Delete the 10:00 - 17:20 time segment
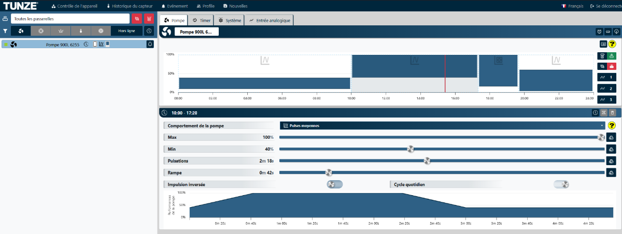 612,112
